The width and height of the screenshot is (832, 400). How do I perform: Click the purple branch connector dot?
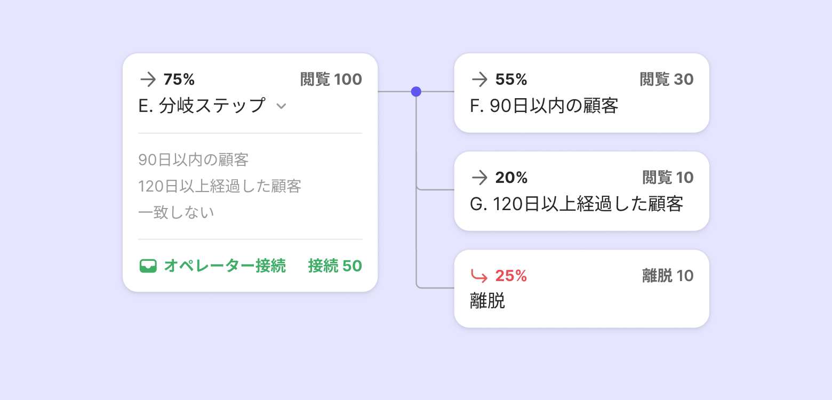[x=416, y=92]
